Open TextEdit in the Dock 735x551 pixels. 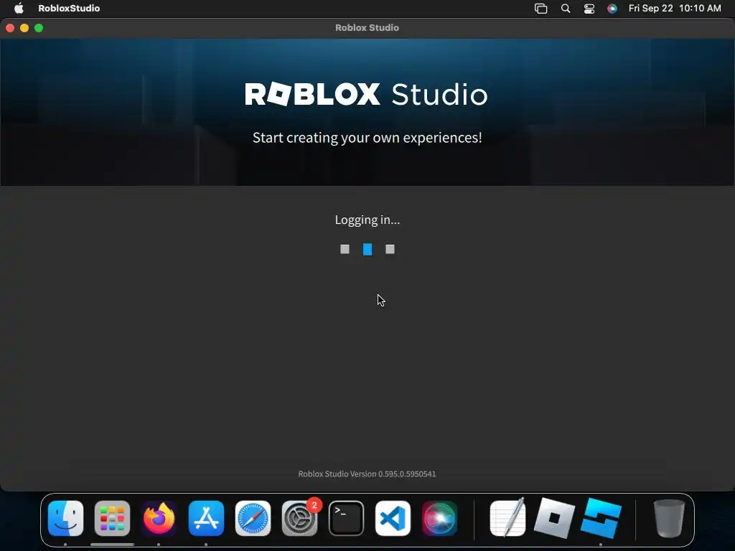(x=507, y=518)
